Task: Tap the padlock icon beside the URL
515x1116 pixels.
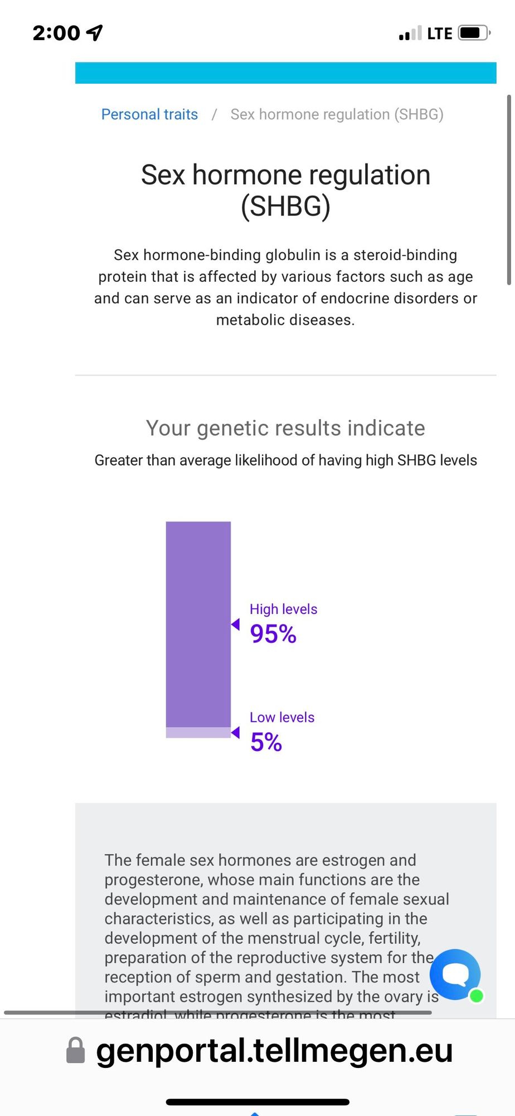Action: click(x=76, y=1051)
